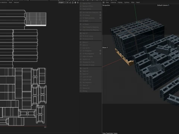179x134 pixels.
Task: Open UV Straighten gear options
Action: (100, 51)
